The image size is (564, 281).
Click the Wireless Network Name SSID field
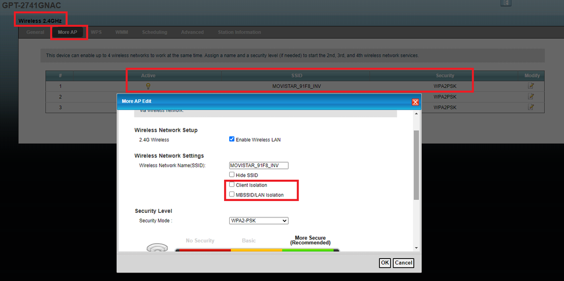tap(259, 166)
